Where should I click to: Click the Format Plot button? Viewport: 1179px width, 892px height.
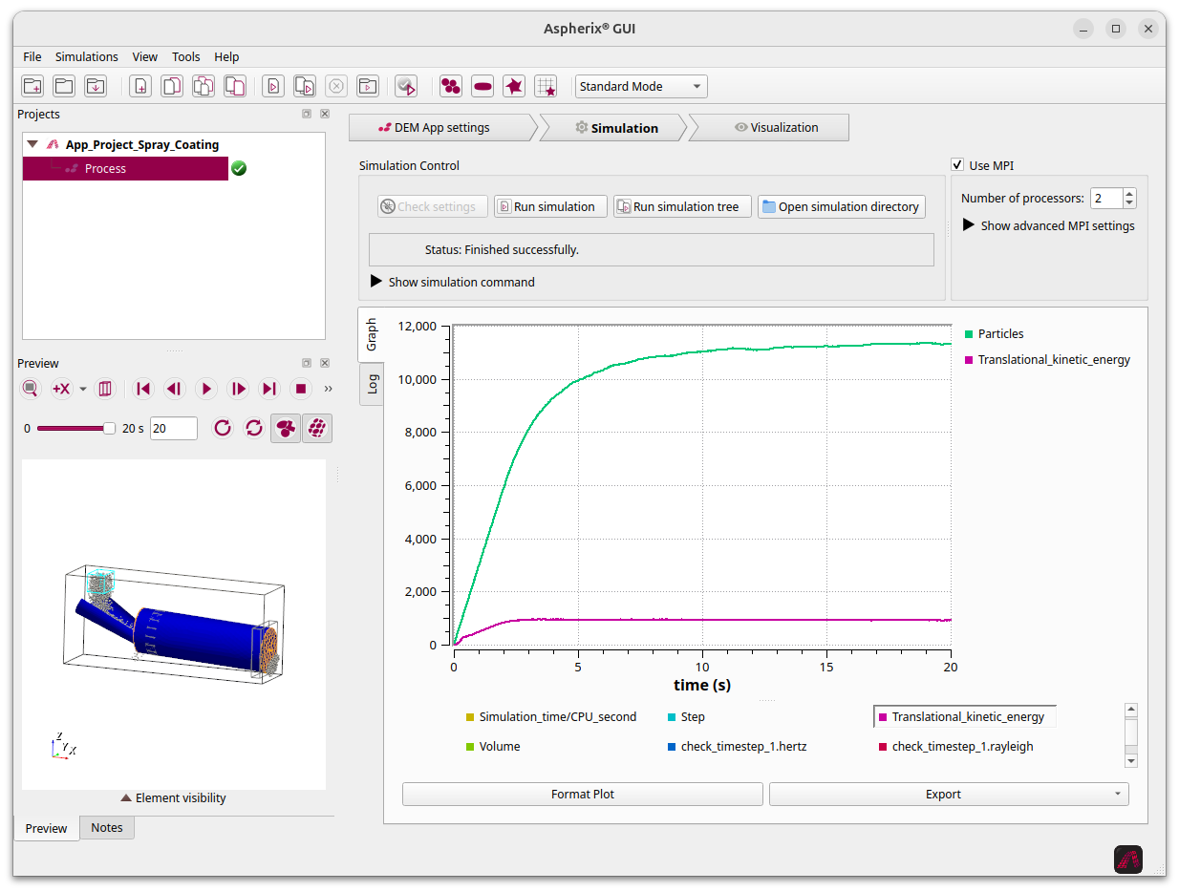click(x=583, y=794)
